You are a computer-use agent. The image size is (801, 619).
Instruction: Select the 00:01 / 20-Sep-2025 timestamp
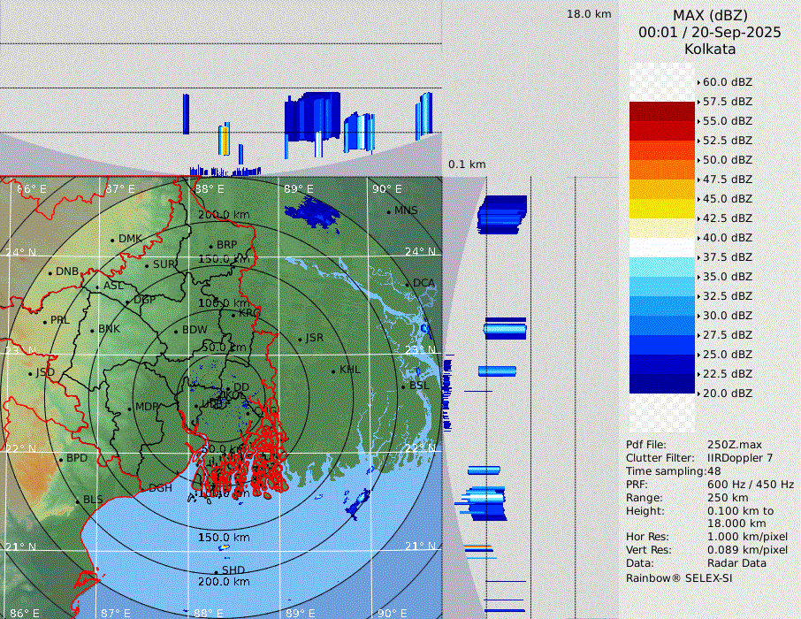(x=709, y=32)
